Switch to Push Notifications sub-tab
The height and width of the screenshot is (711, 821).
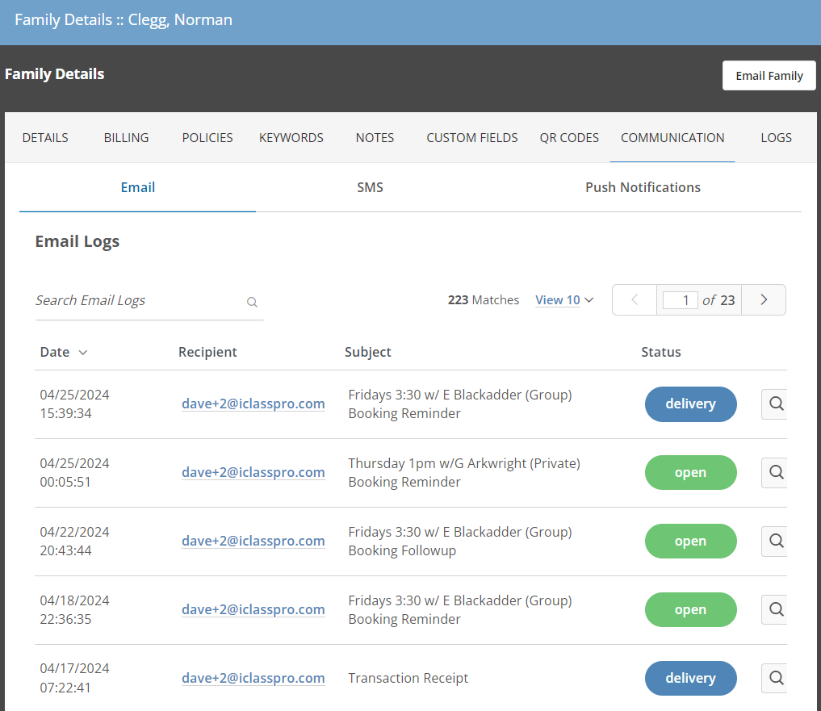coord(643,187)
